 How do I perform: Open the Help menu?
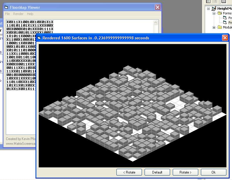coord(30,14)
